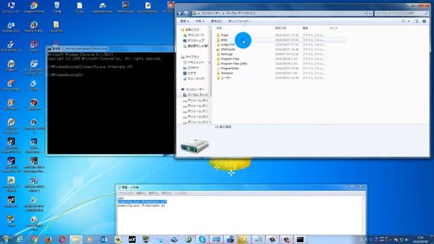Sort by the サイズ column header

[333, 28]
